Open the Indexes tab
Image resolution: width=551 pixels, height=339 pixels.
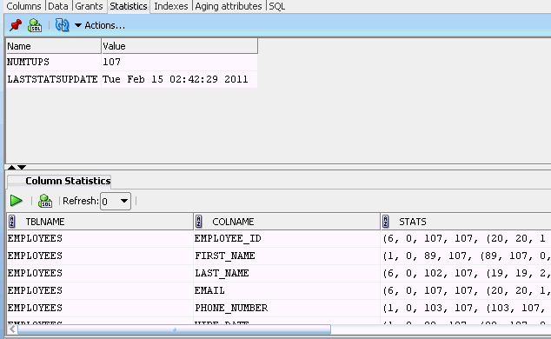coord(171,6)
